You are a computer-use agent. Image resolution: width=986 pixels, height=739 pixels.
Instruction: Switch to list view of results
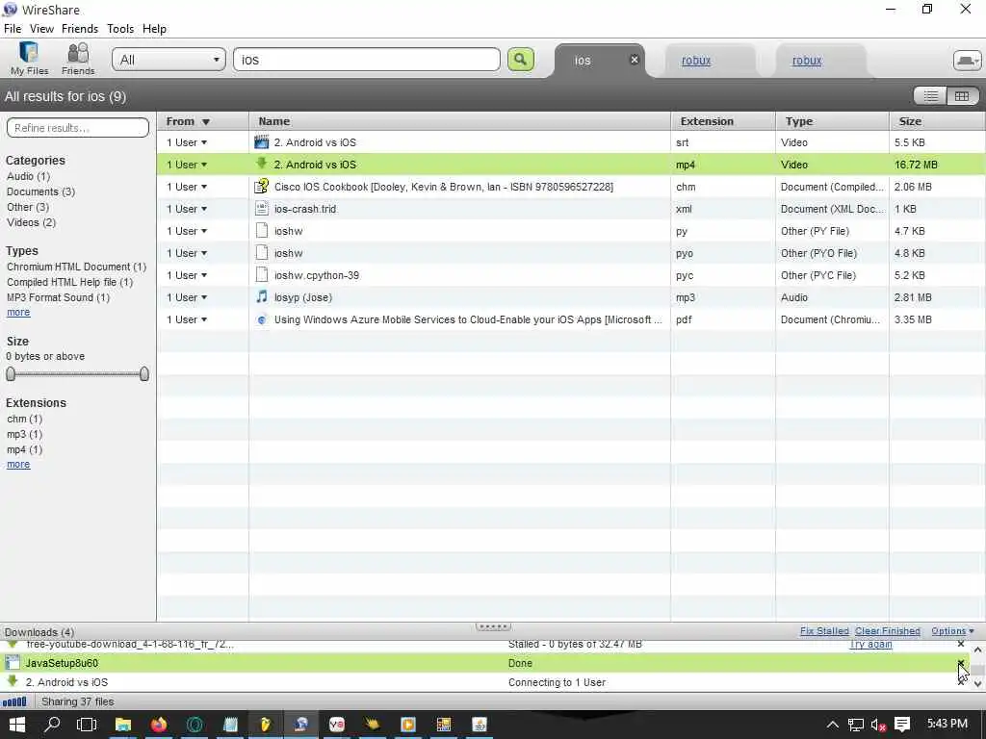[931, 95]
